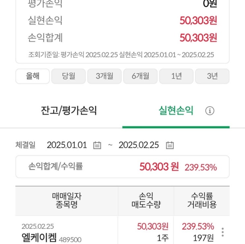
Task: Tap the 엘케이켐 stock code 489500
Action: tap(70, 239)
